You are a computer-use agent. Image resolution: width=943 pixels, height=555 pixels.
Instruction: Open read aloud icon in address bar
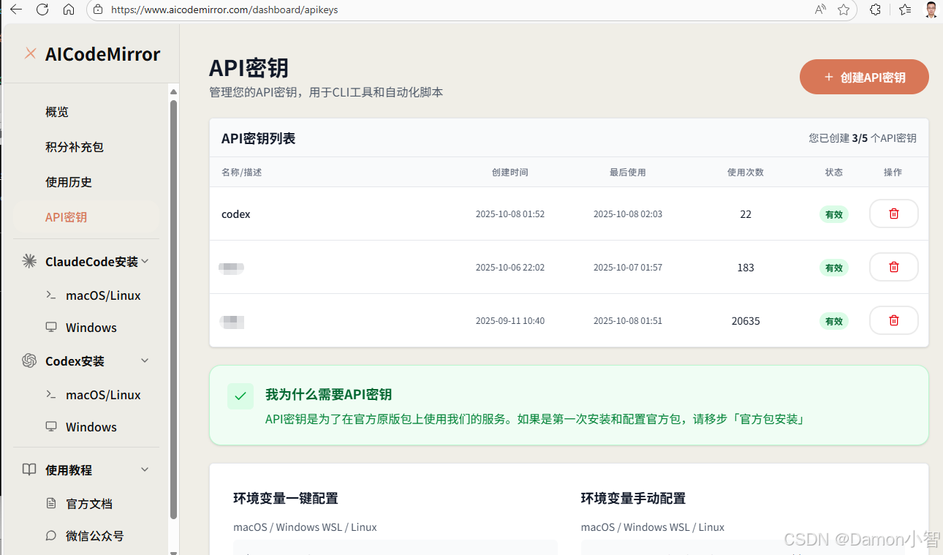821,10
